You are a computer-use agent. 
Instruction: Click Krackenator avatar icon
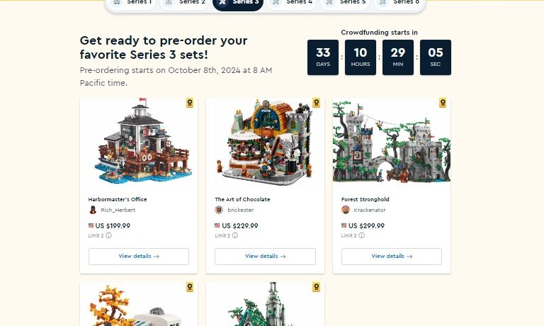point(346,210)
